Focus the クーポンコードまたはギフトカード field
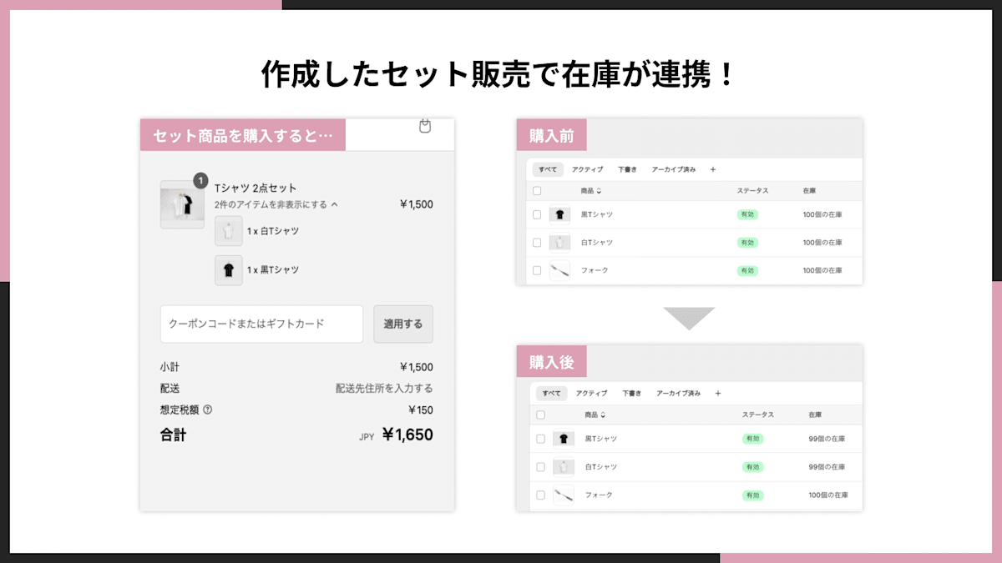The width and height of the screenshot is (1002, 563). [261, 324]
